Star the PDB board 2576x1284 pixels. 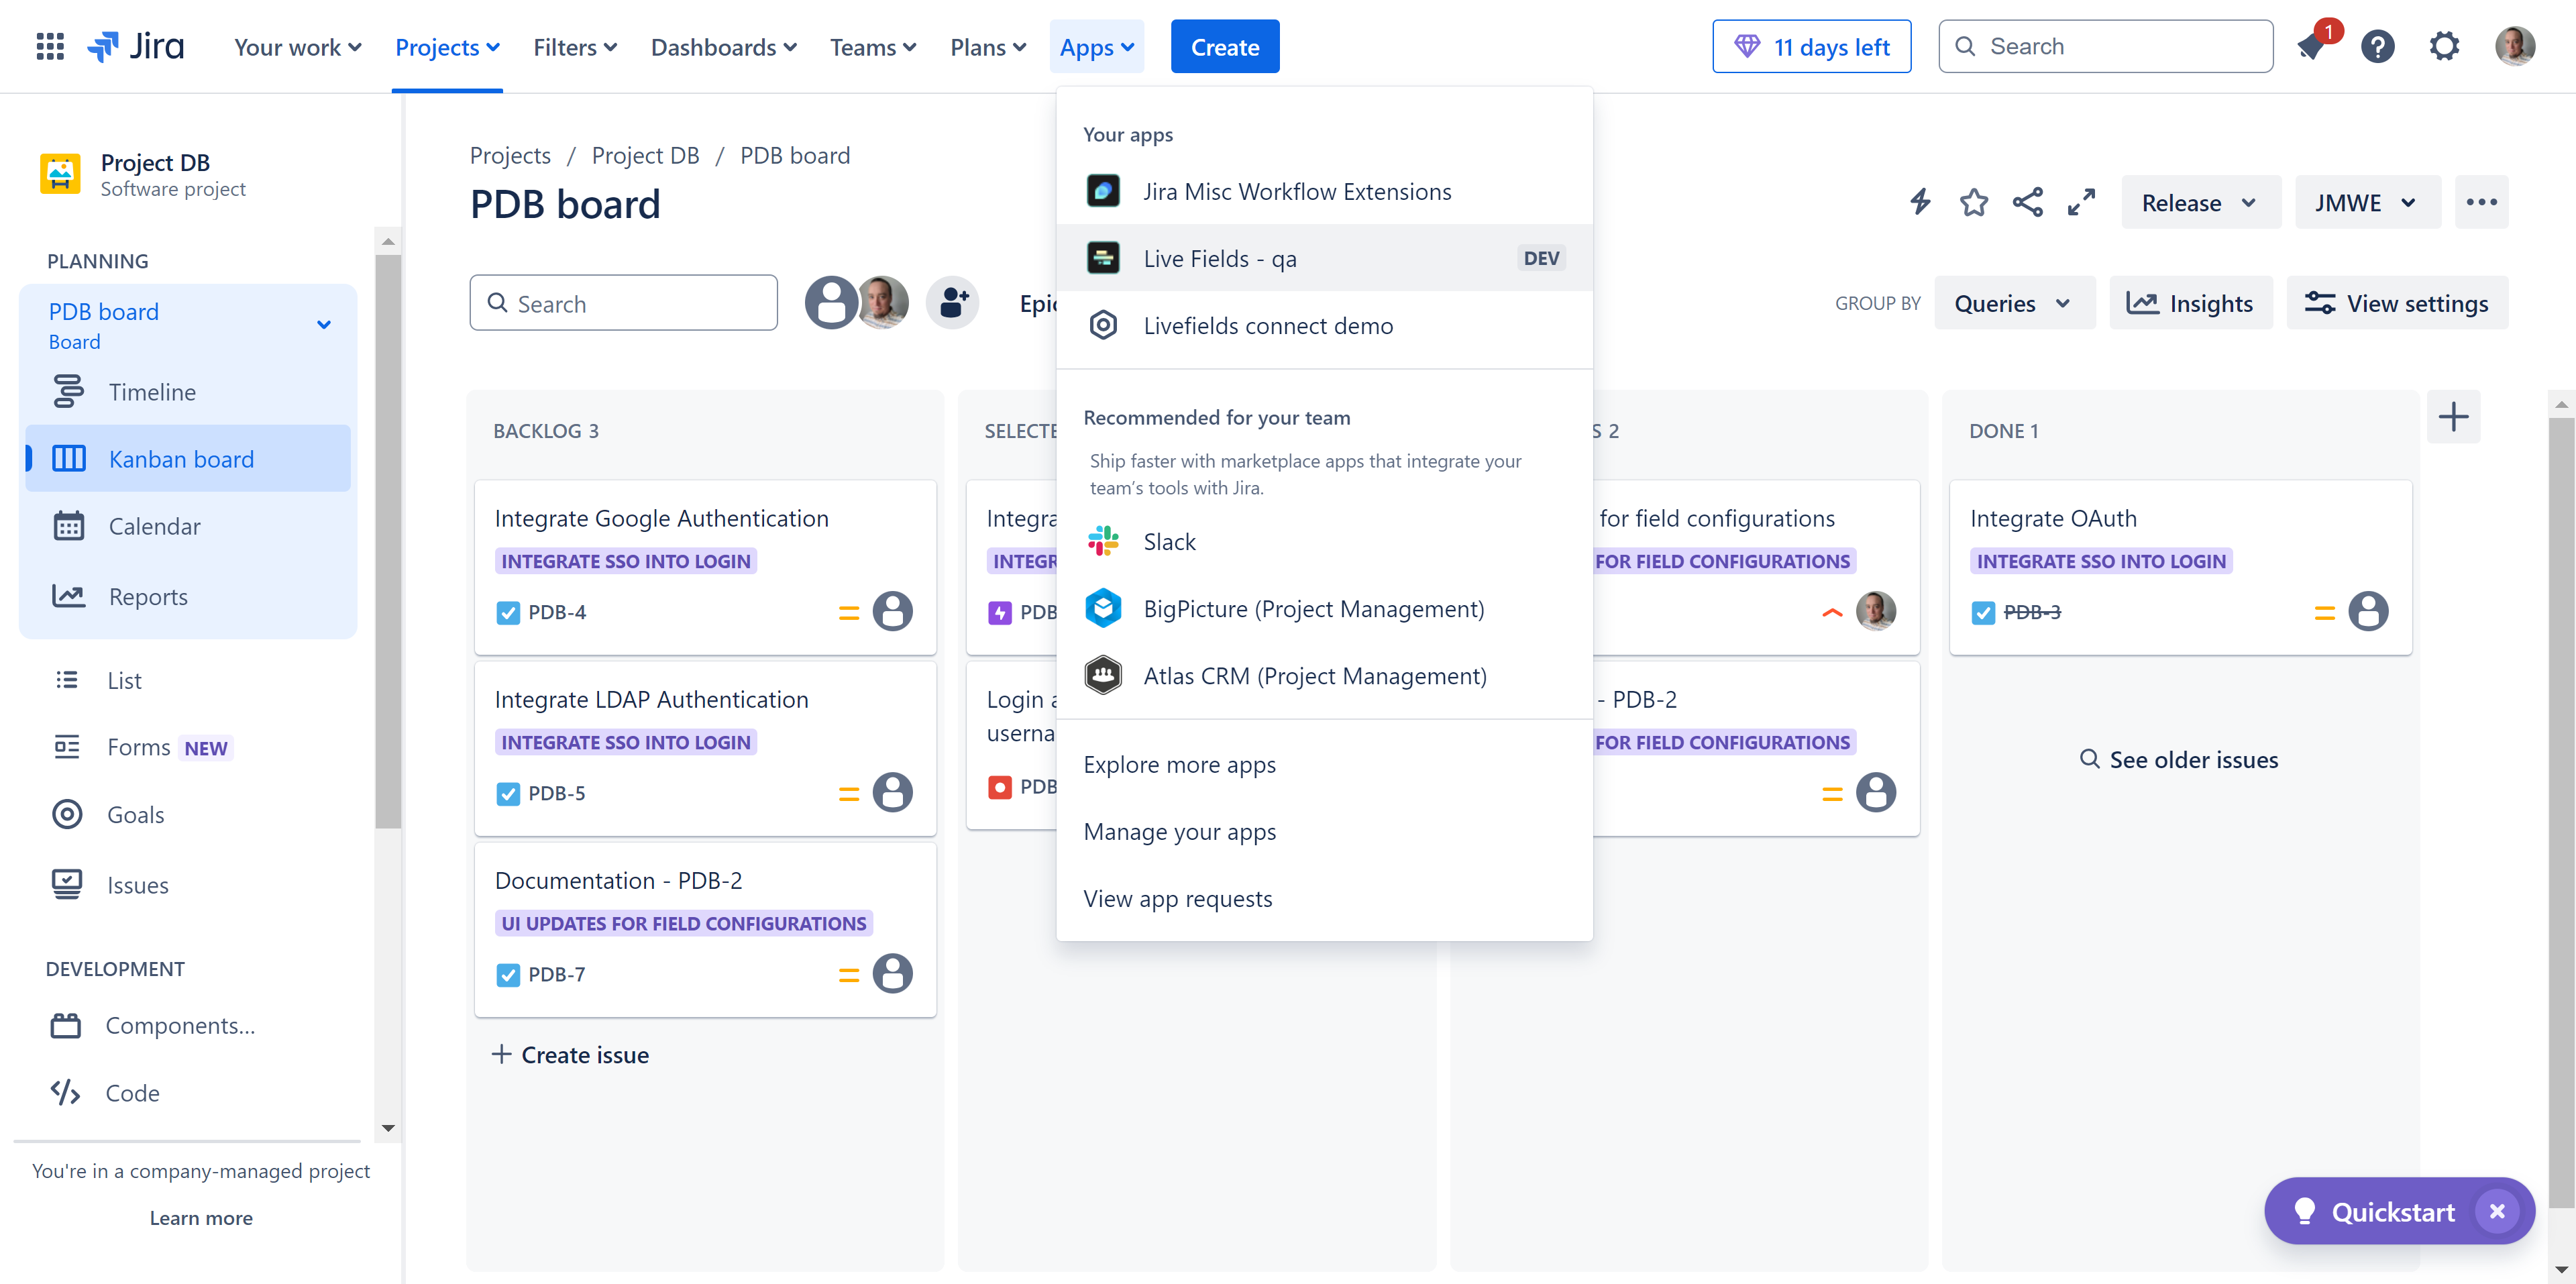click(1974, 203)
